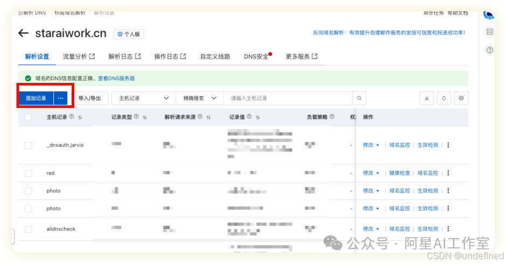
Task: Open more add-record options ellipsis button
Action: pos(61,98)
